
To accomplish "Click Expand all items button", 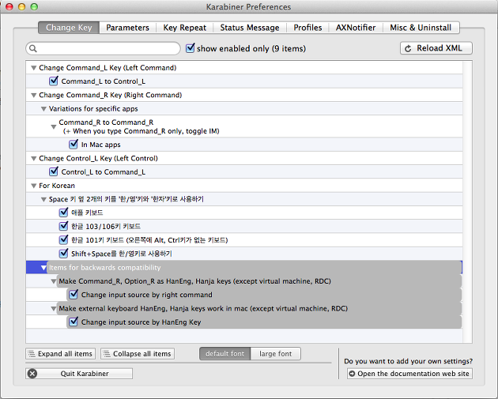I will coord(60,354).
